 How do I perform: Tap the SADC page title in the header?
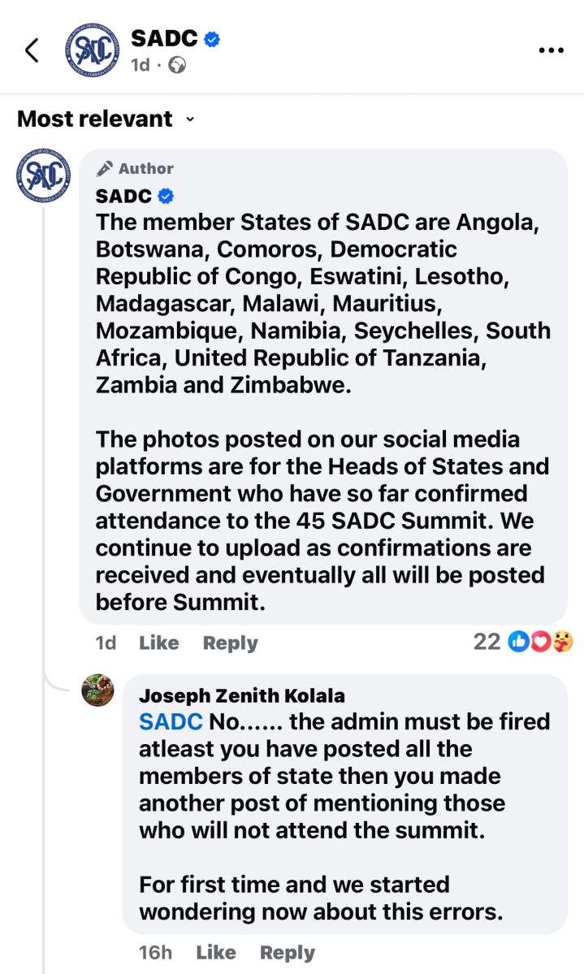tap(164, 38)
